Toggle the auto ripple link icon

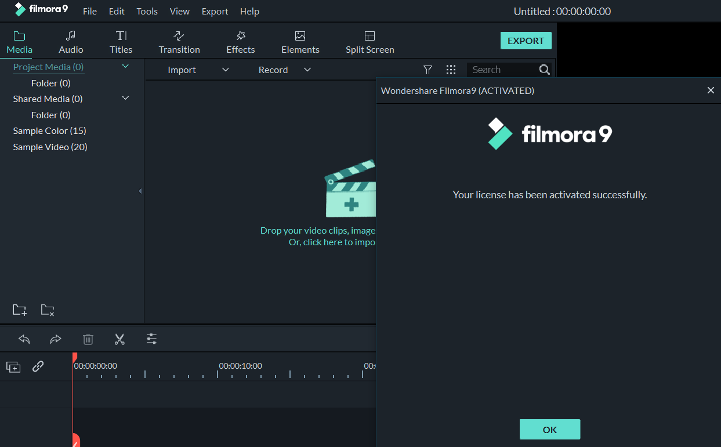38,366
